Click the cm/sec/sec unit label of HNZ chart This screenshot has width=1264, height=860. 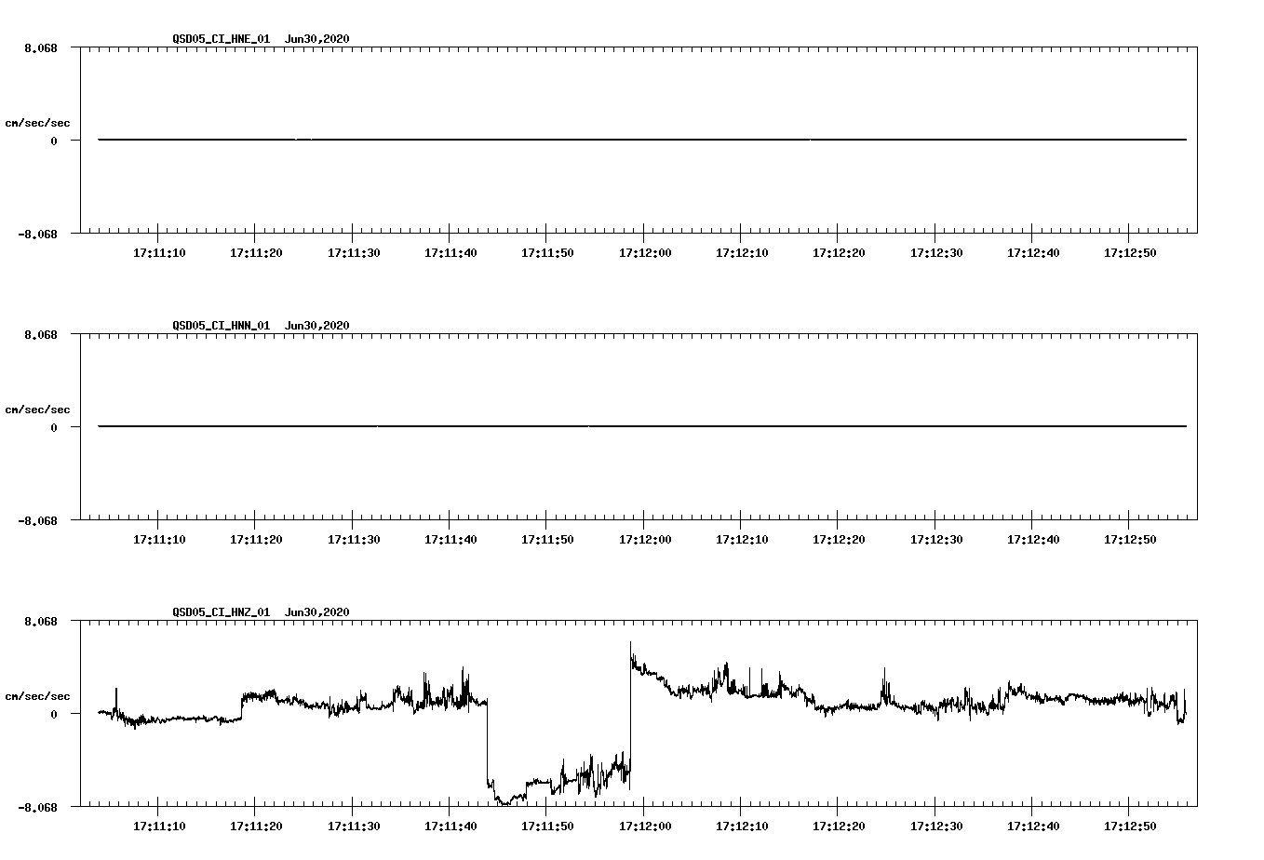(x=37, y=696)
